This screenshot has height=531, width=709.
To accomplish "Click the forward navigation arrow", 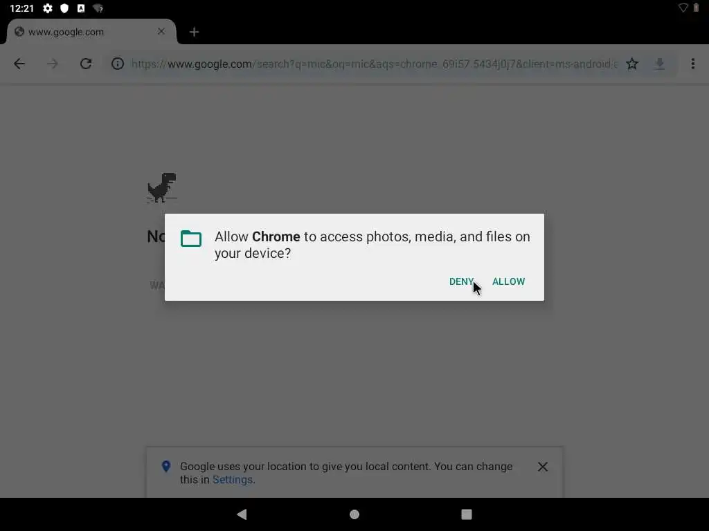I will tap(53, 64).
